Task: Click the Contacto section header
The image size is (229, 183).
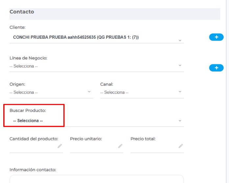Action: 22,12
